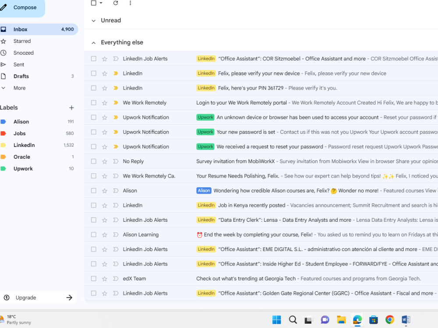
Task: Click the orange Oracle label color tag
Action: click(4, 157)
